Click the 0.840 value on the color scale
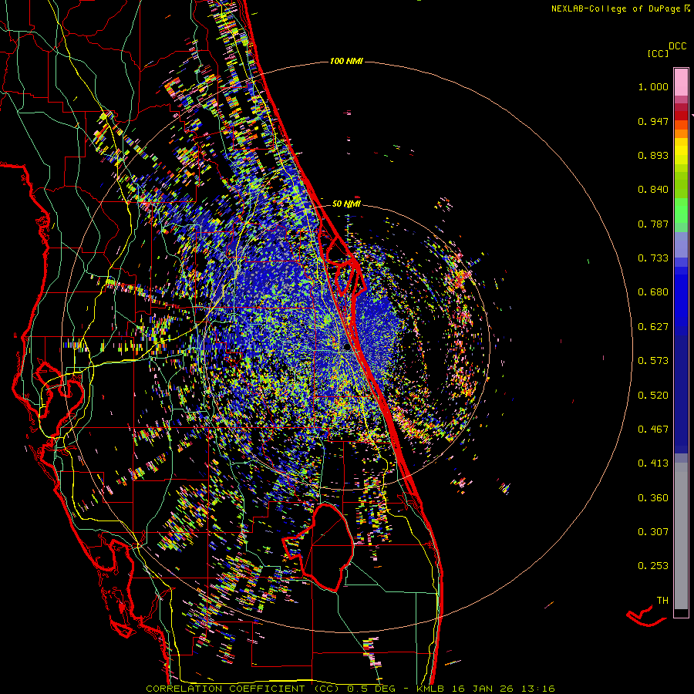 tap(653, 190)
